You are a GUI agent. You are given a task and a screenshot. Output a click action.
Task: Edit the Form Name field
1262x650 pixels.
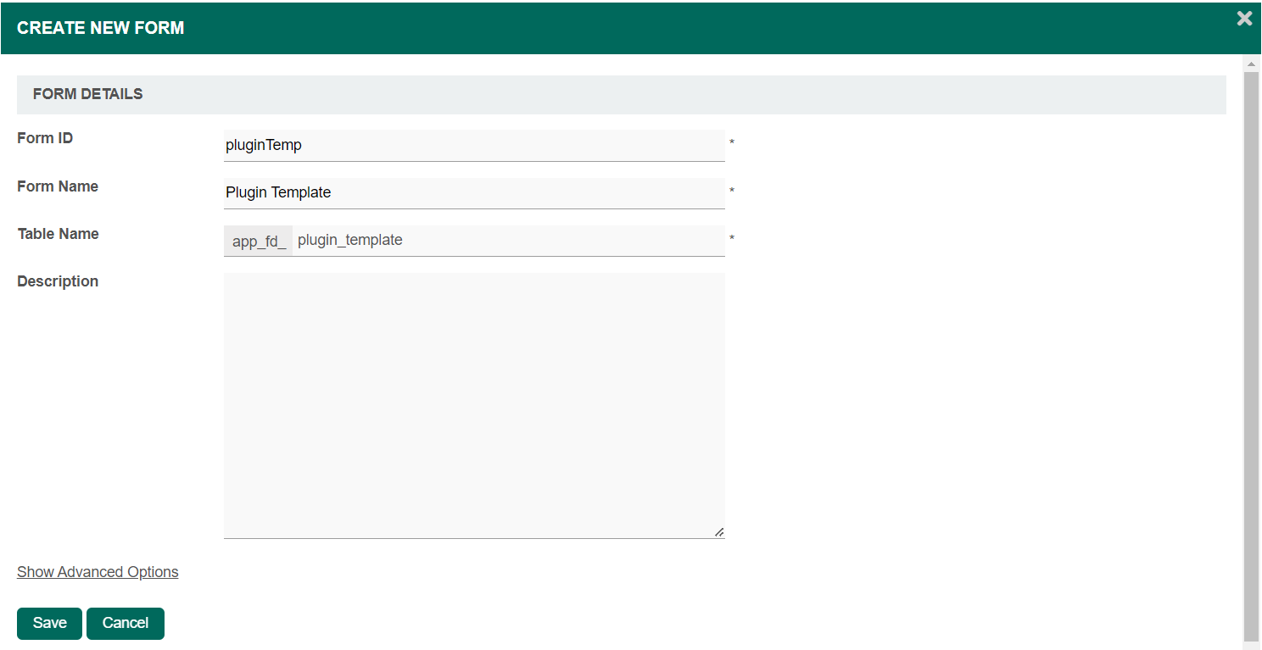click(x=474, y=192)
